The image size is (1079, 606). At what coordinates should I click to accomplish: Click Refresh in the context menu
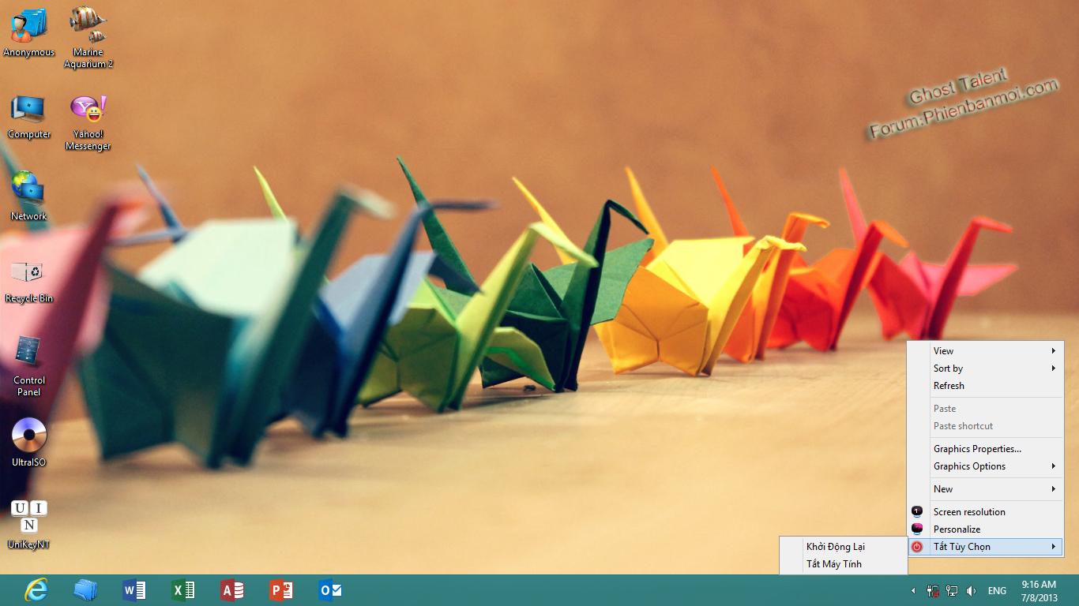949,386
